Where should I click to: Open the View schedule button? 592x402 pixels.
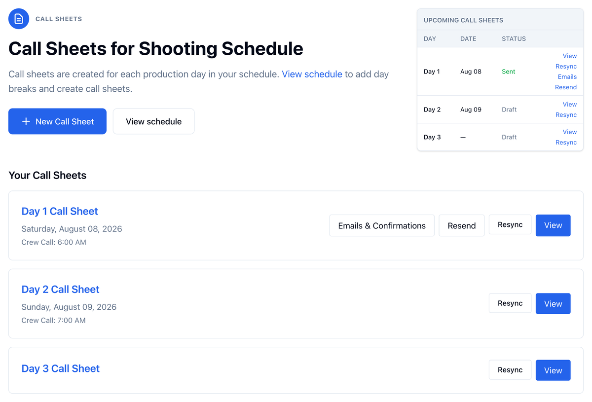coord(153,121)
